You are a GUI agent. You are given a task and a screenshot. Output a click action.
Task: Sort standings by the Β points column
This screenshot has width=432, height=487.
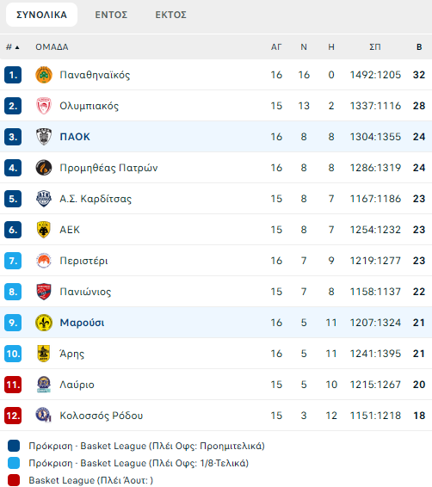pyautogui.click(x=419, y=47)
